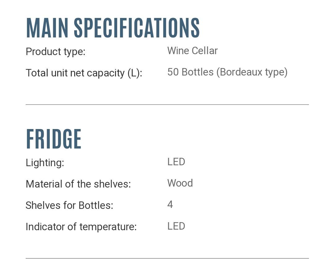Screen dimensions: 334x259
Task: Click the word SPECIFICATIONS in top heading
Action: [x=137, y=28]
